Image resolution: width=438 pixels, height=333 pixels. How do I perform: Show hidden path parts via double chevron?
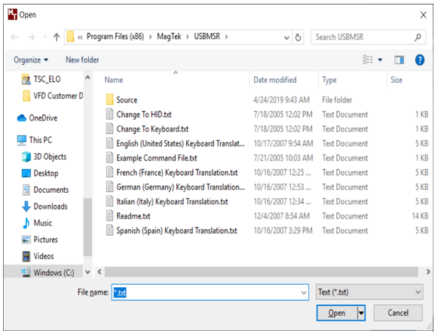click(x=80, y=37)
